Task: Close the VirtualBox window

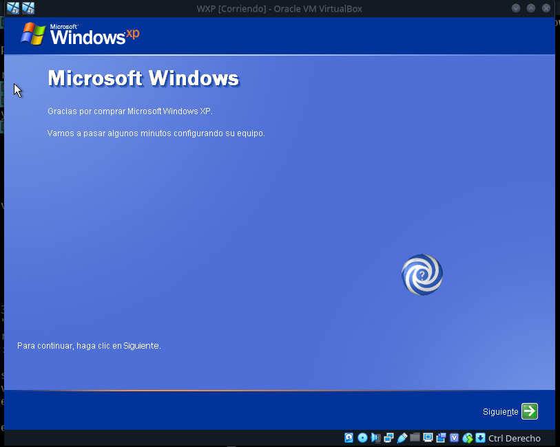Action: [546, 8]
